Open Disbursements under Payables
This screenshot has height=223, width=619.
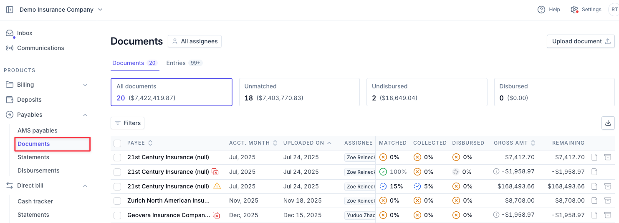click(x=38, y=170)
